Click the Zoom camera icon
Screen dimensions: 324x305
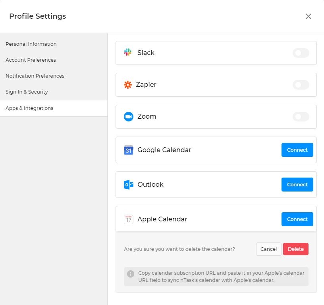pyautogui.click(x=128, y=117)
